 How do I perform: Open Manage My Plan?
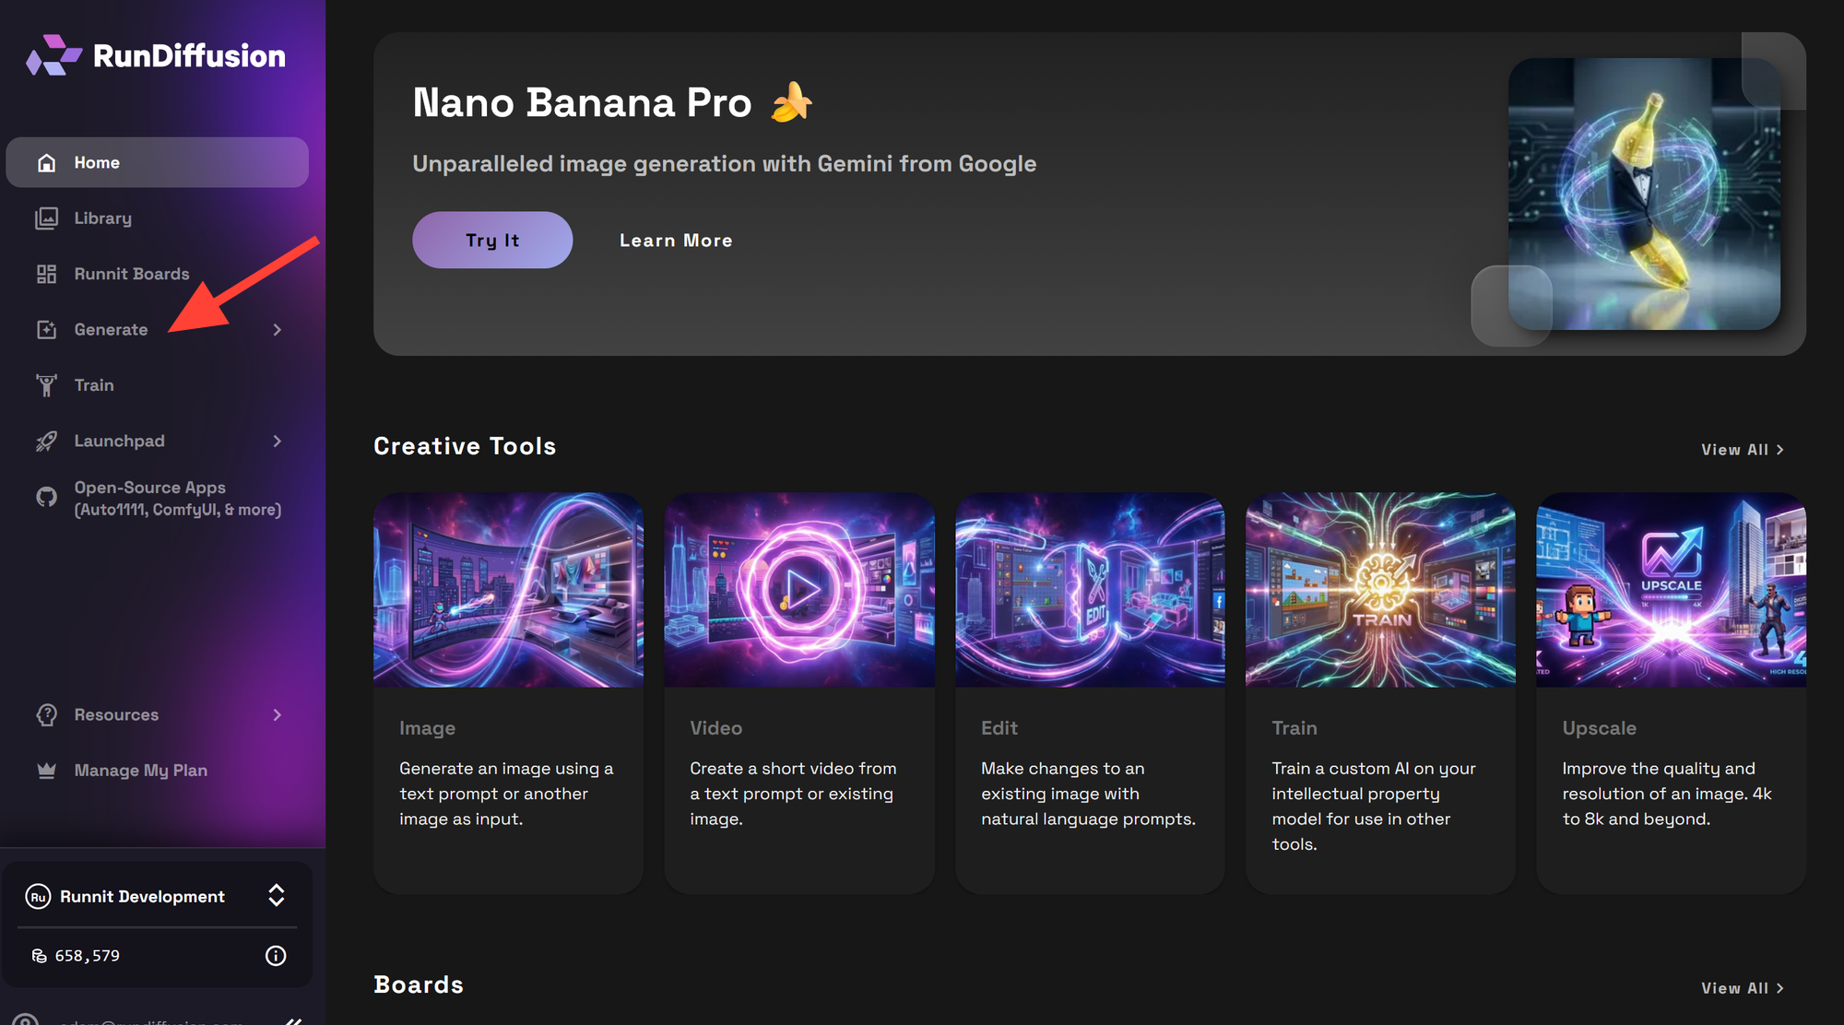(x=140, y=771)
